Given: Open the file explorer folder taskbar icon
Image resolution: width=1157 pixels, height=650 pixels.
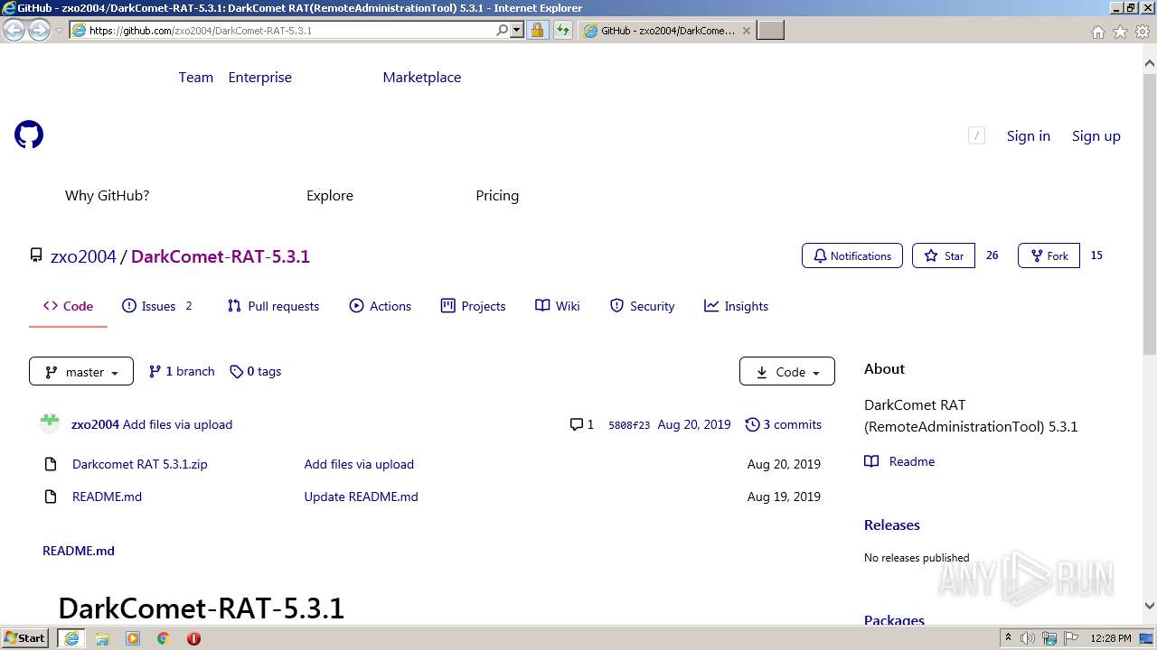Looking at the screenshot, I should 102,638.
